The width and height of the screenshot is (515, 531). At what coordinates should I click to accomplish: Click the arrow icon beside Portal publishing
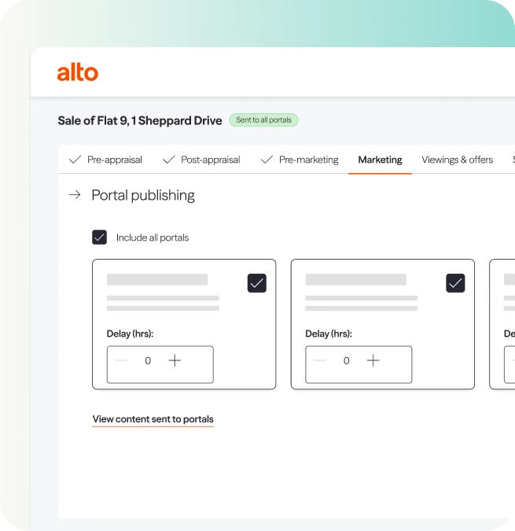click(75, 195)
